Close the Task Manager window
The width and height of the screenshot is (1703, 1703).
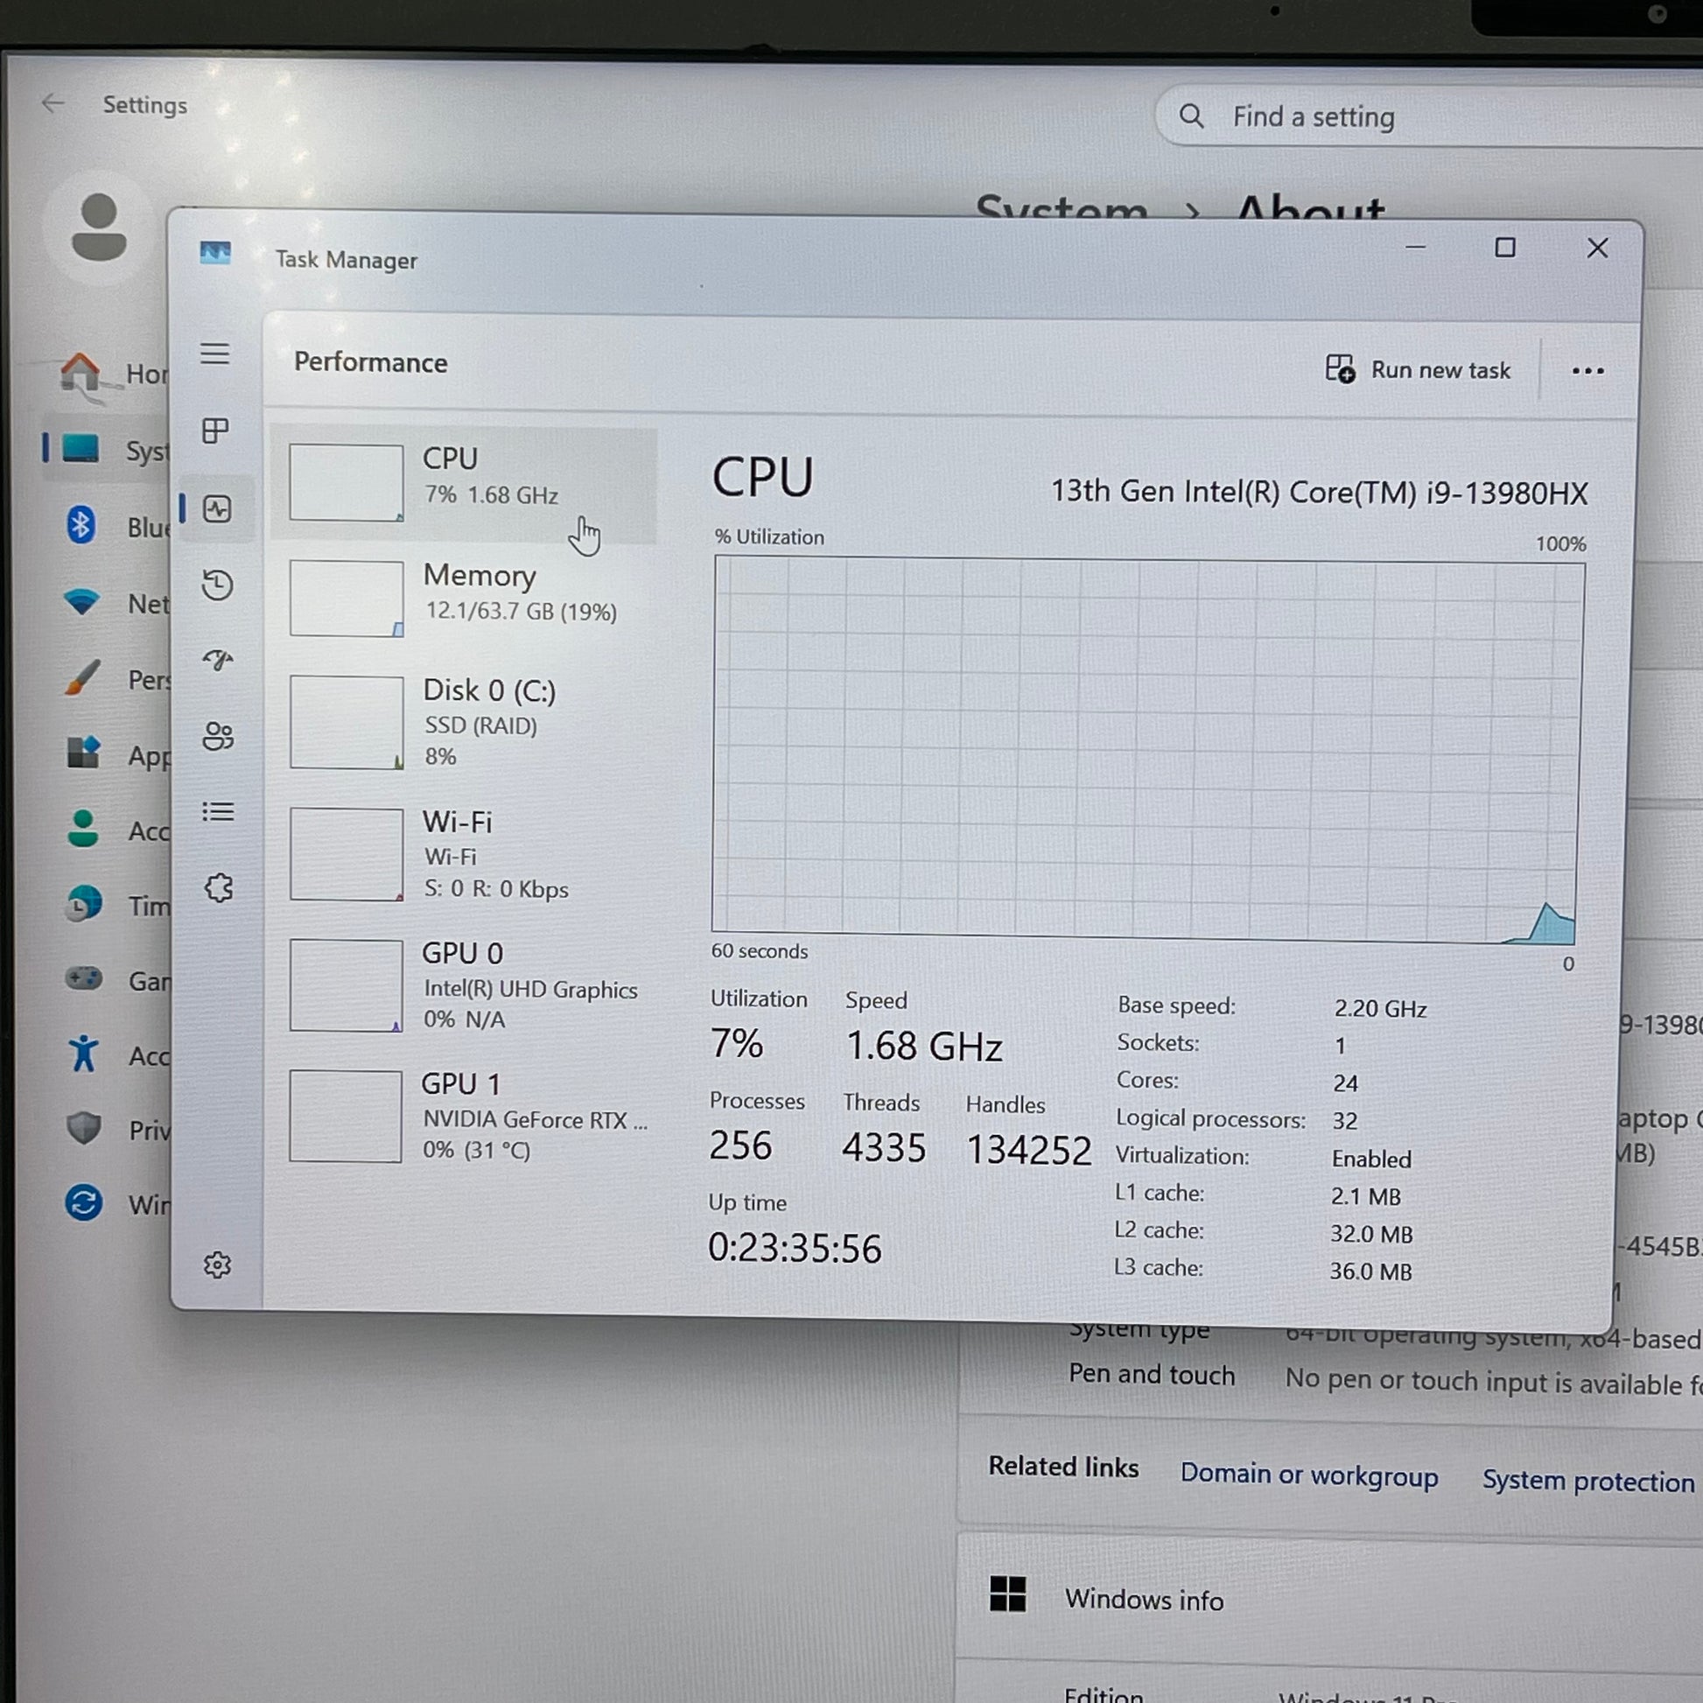(x=1597, y=249)
